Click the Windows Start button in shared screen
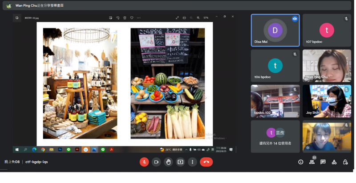 (17, 150)
